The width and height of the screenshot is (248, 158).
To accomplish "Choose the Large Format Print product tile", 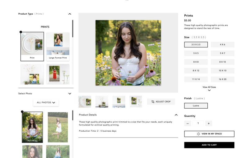I will pos(58,47).
